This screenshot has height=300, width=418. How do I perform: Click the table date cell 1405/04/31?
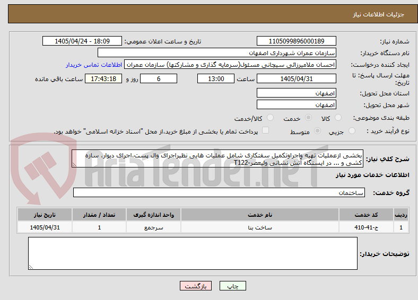(45, 227)
